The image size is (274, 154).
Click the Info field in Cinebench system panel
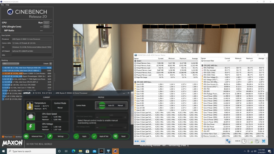32,55
